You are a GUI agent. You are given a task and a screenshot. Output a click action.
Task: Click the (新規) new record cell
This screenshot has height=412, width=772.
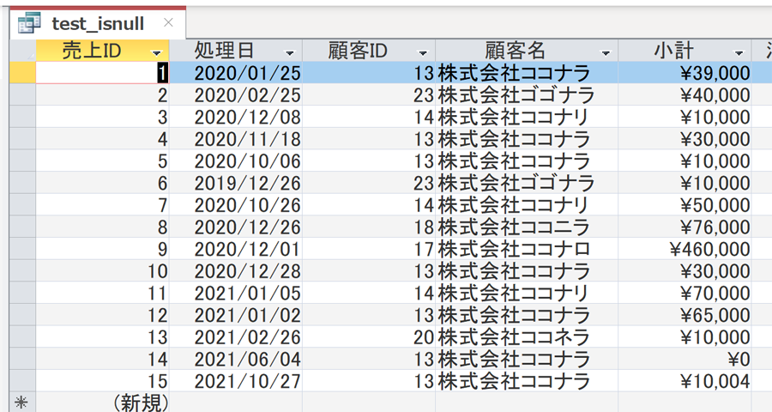tap(102, 403)
